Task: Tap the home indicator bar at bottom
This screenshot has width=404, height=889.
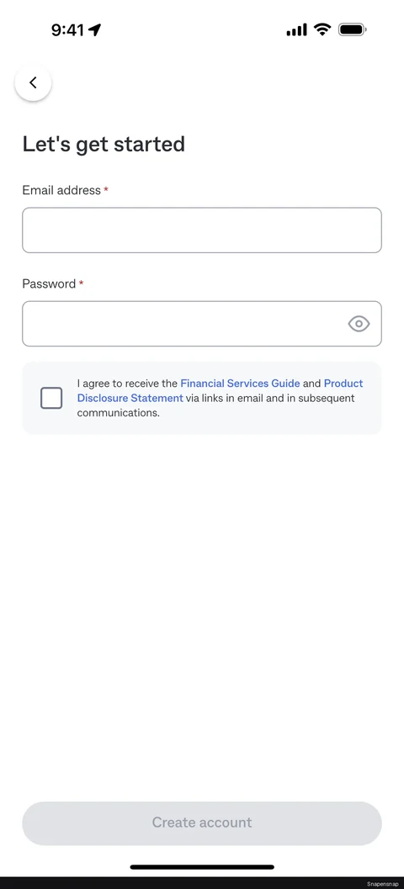Action: pos(202,867)
